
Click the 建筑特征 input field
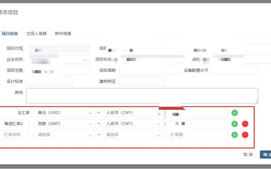coord(142,81)
